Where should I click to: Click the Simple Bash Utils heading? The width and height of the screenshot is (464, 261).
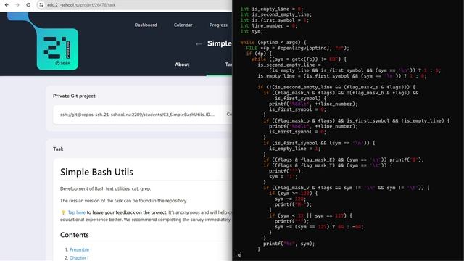[x=96, y=172]
